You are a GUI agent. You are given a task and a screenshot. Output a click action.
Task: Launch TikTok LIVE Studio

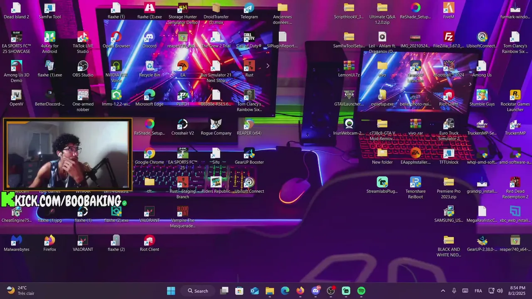83,43
